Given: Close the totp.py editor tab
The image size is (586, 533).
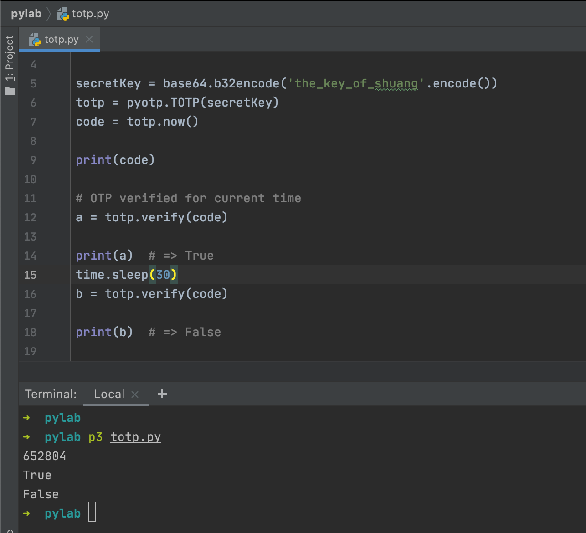Looking at the screenshot, I should (90, 40).
